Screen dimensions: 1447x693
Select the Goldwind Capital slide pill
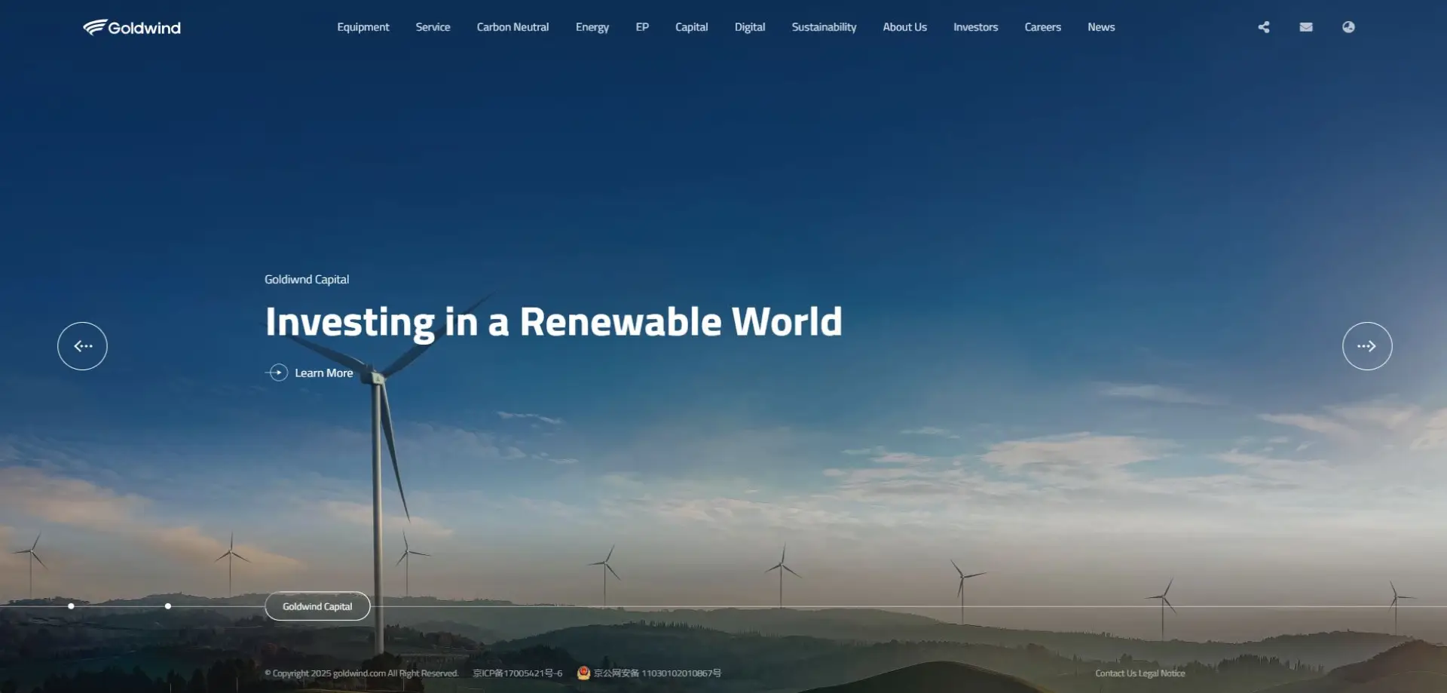coord(317,606)
